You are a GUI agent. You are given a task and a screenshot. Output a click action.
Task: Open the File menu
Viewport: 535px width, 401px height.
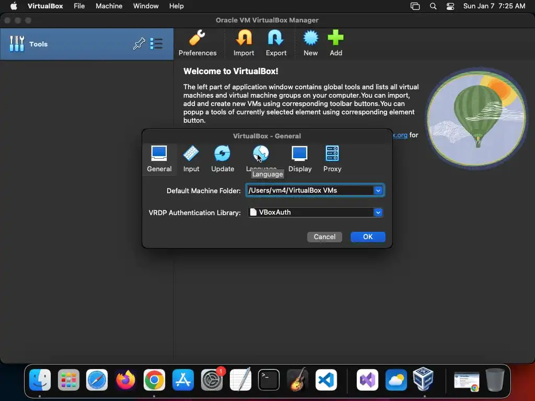tap(79, 6)
